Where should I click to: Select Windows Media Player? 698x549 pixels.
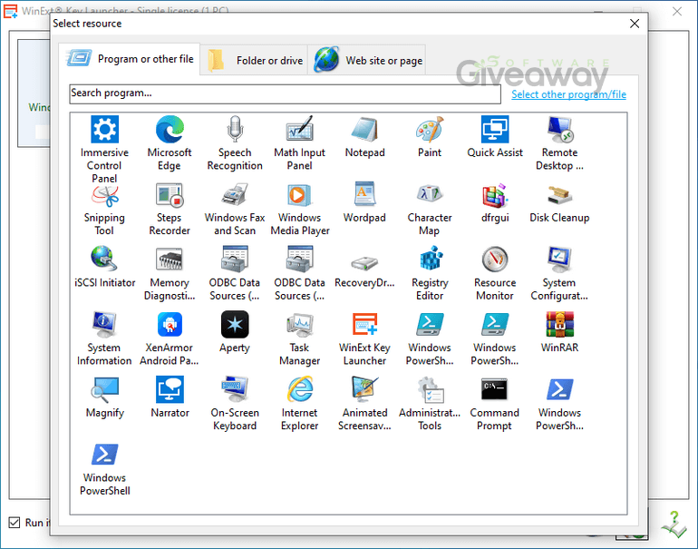coord(299,195)
